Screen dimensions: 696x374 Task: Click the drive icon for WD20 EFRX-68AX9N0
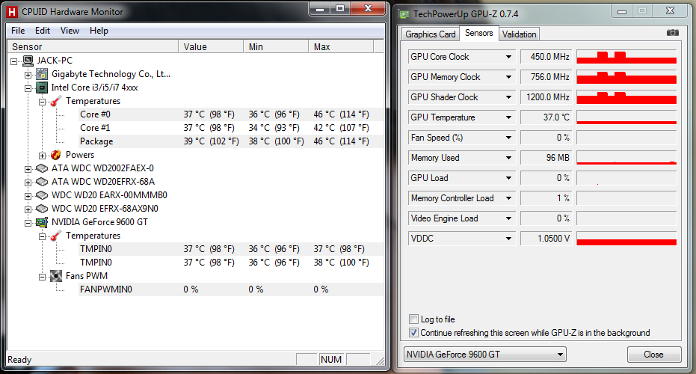pyautogui.click(x=42, y=209)
